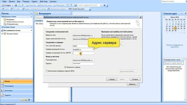Click the Сервер исходящей почты (SMTP) field
The width and height of the screenshot is (187, 105).
point(83,53)
